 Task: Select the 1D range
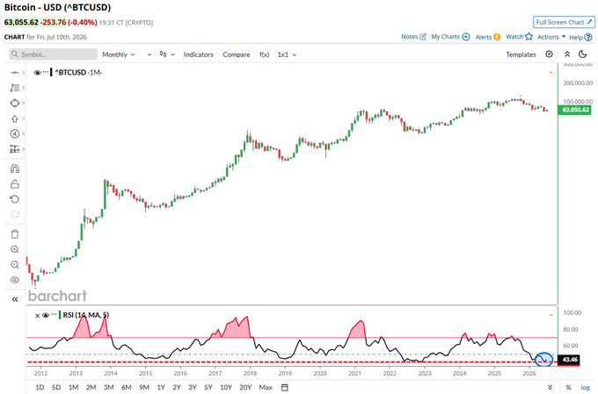click(x=40, y=387)
